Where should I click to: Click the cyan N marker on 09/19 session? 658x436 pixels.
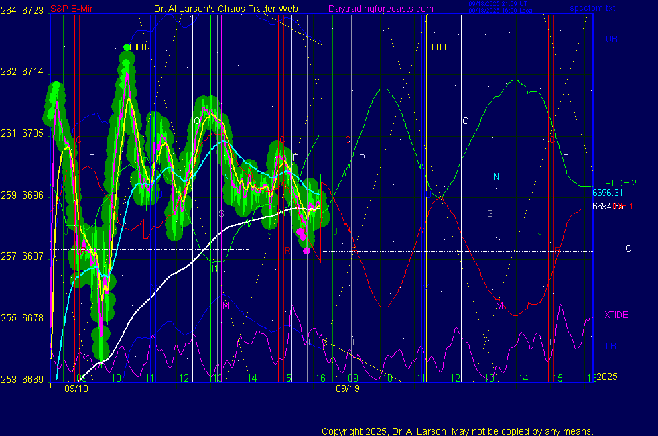tap(496, 177)
